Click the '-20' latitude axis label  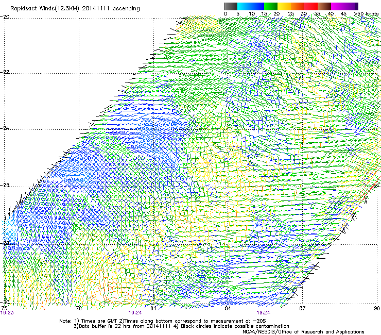pos(5,17)
